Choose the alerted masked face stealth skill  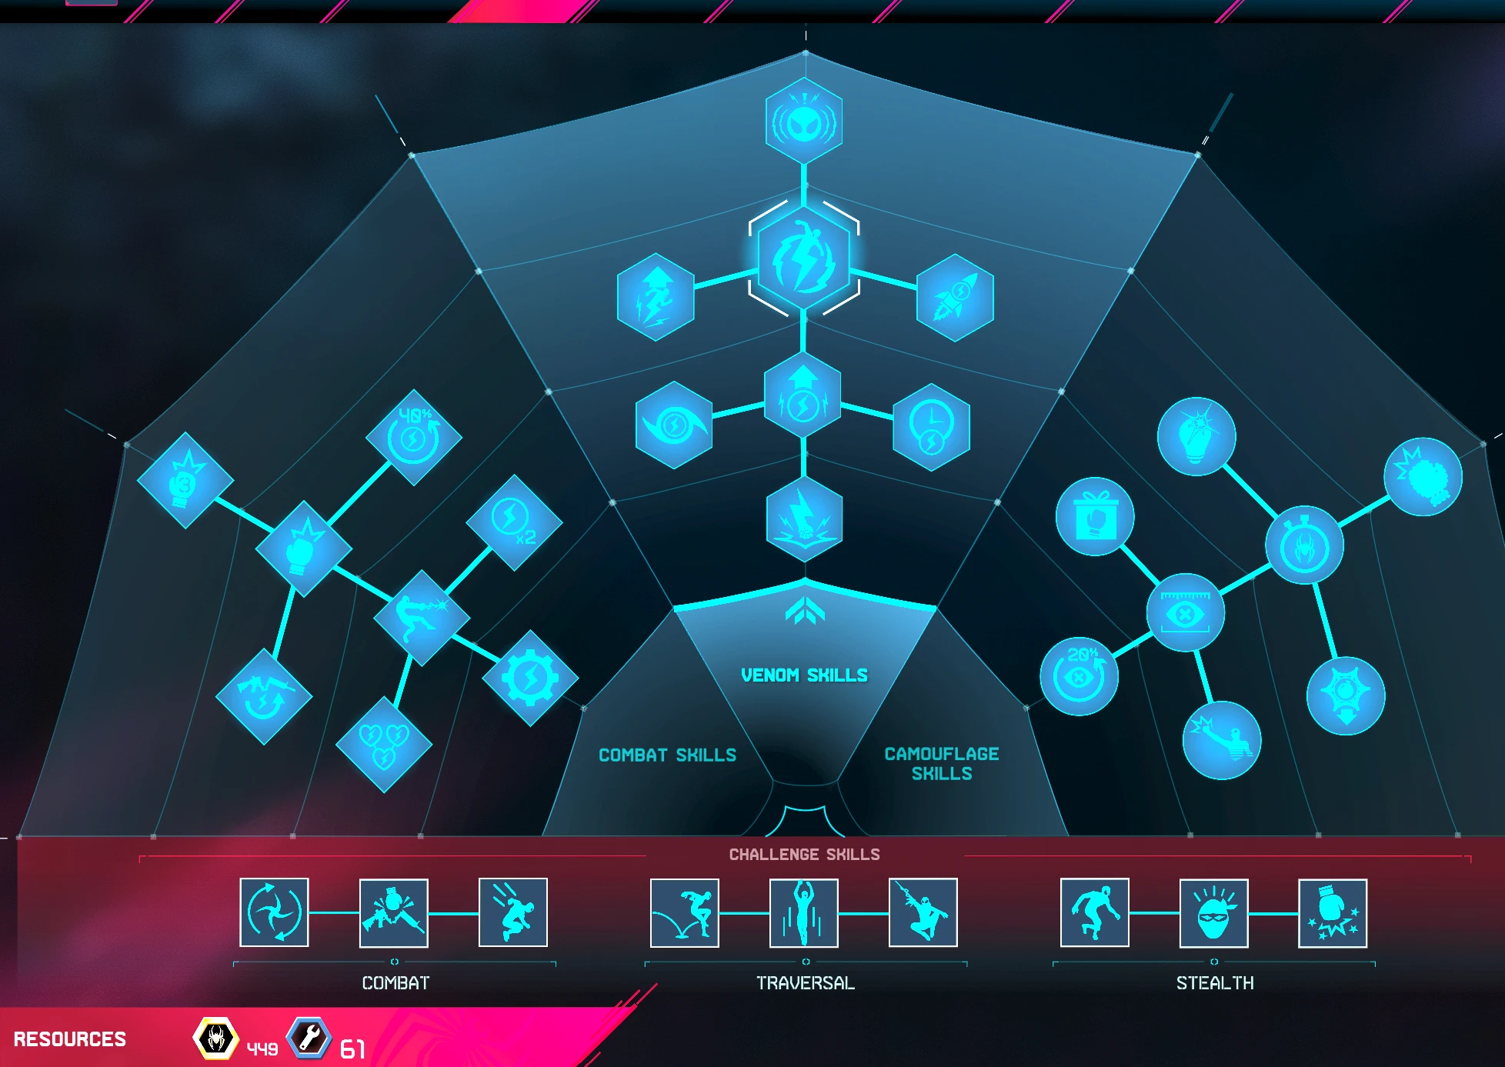pos(1214,914)
